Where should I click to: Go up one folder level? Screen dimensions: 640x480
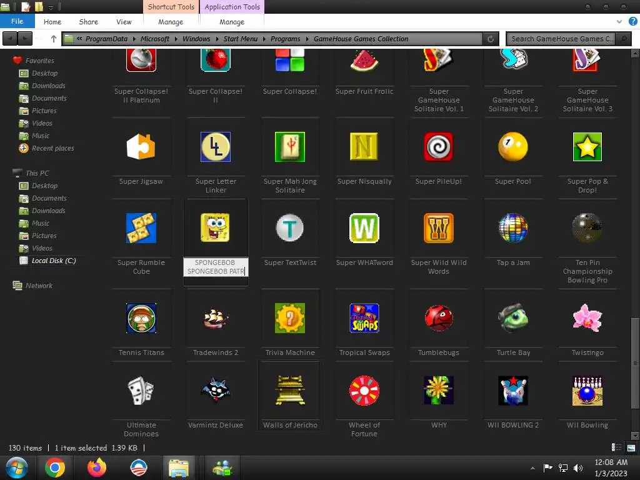click(x=54, y=39)
